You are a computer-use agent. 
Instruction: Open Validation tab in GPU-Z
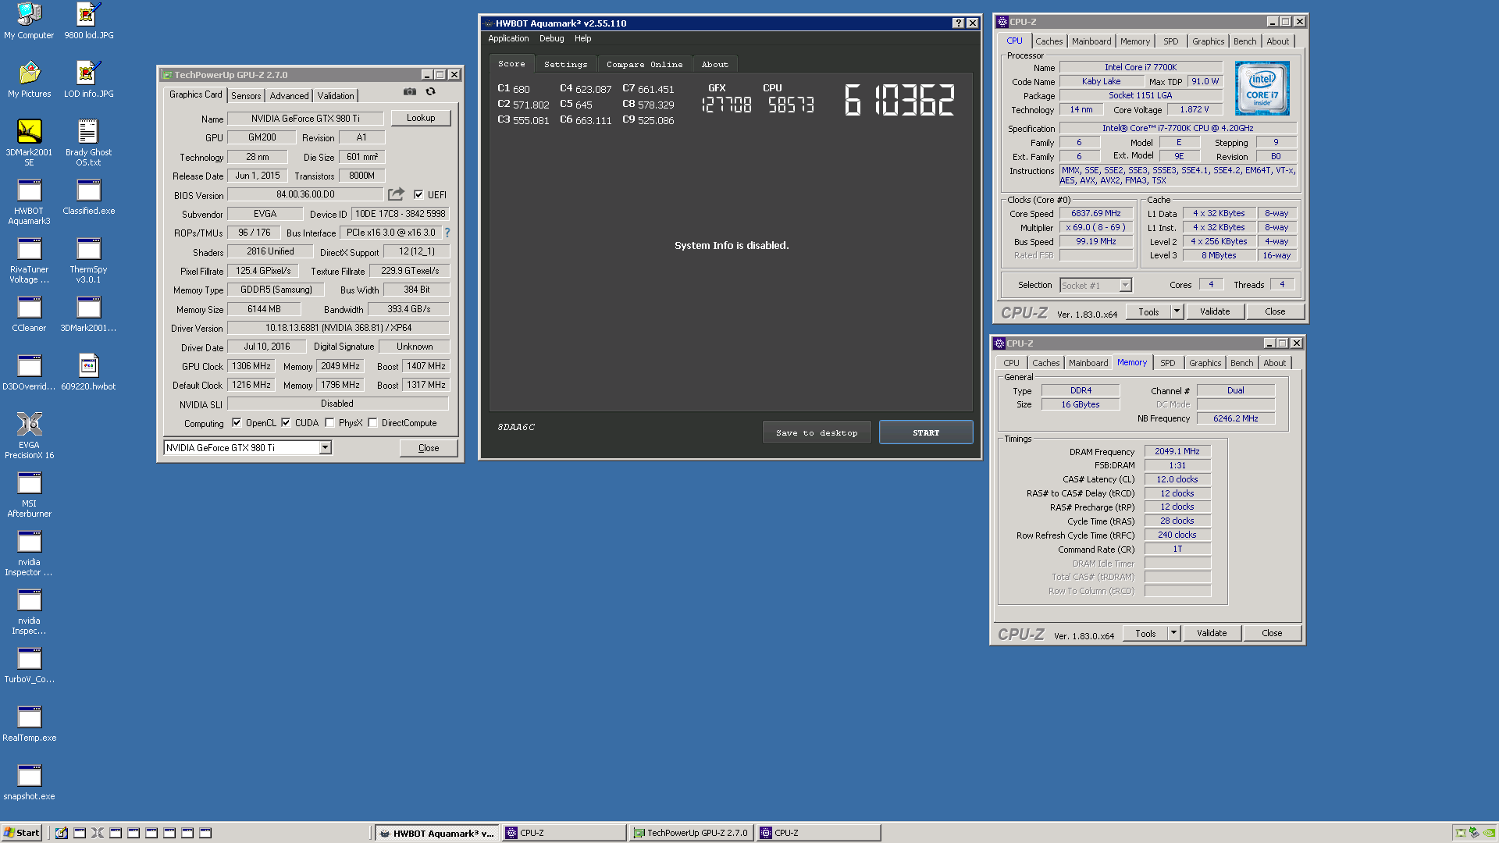pos(336,96)
